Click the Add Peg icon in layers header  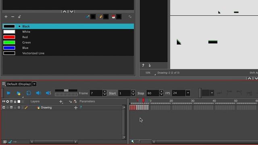[x=71, y=102]
